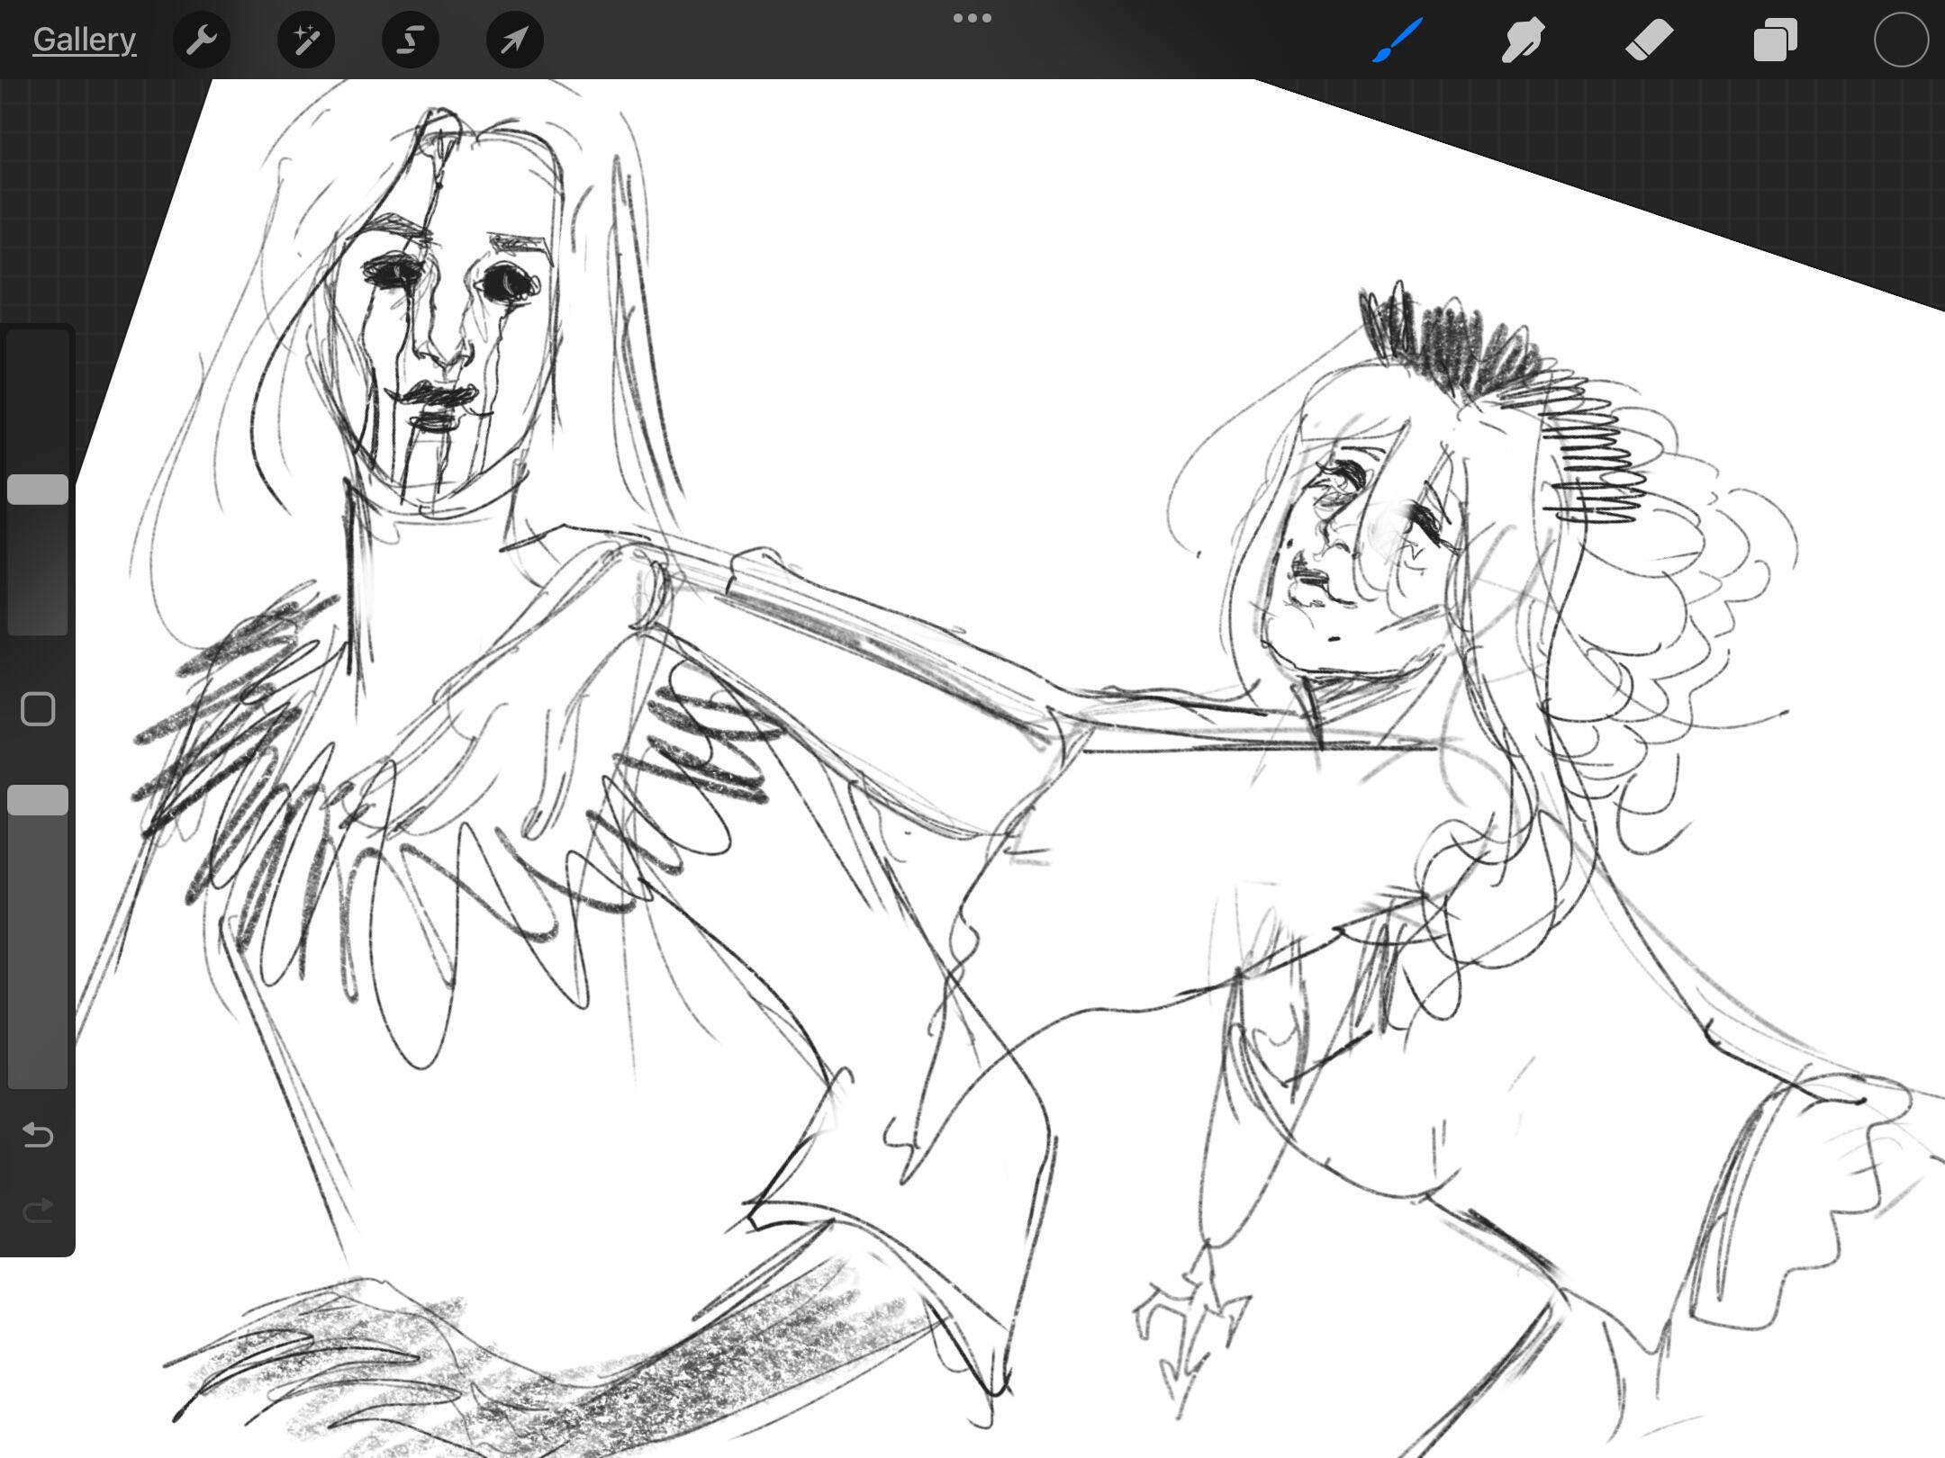Tap the square Modify button in sidebar
Image resolution: width=1945 pixels, height=1458 pixels.
[38, 709]
